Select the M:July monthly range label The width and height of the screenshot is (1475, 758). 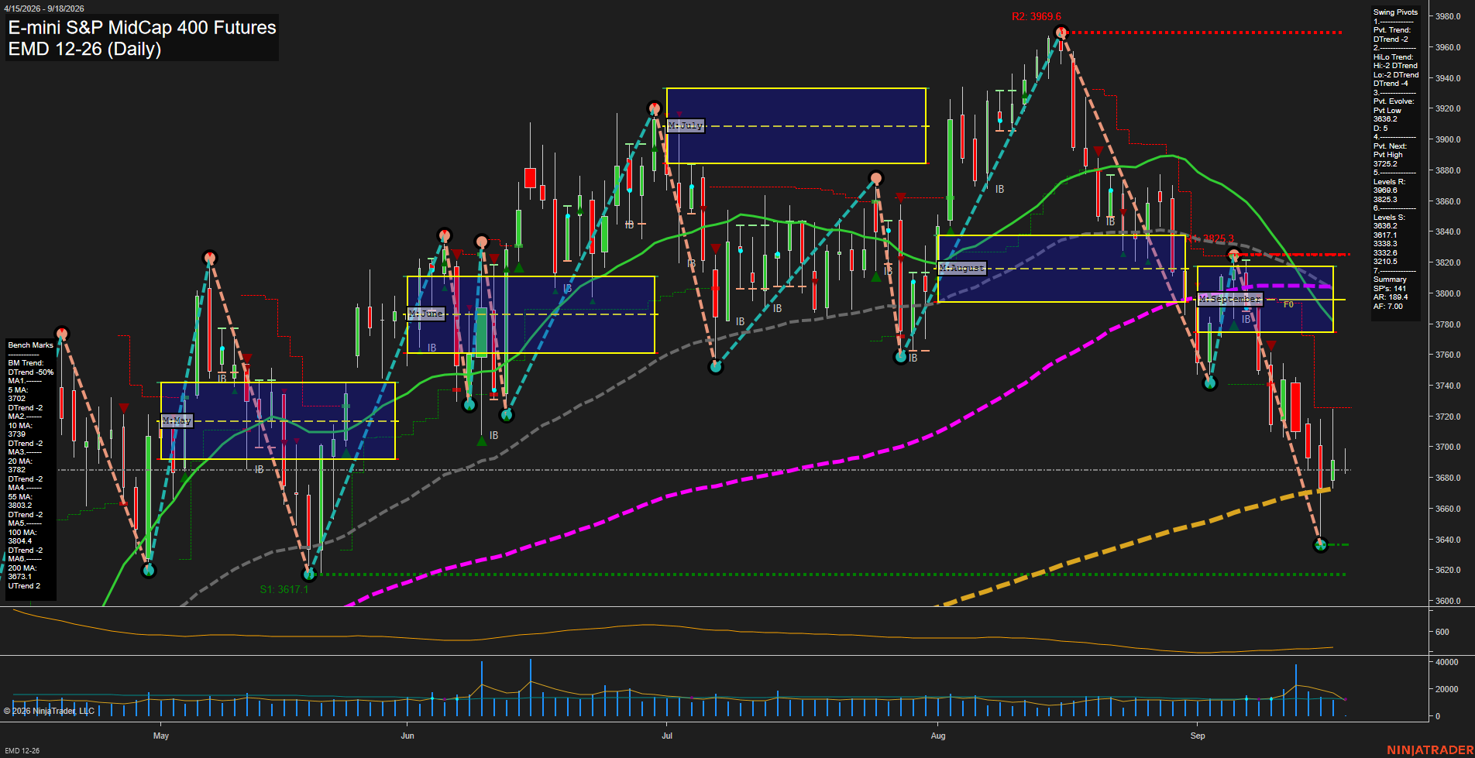tap(686, 125)
